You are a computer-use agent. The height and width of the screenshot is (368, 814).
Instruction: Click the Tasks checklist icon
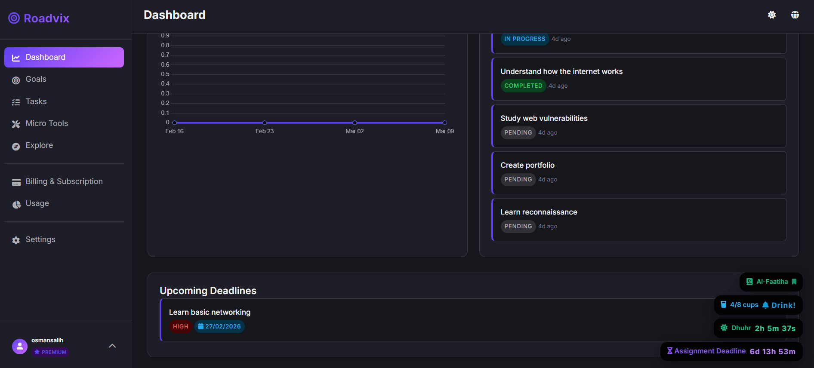click(16, 102)
